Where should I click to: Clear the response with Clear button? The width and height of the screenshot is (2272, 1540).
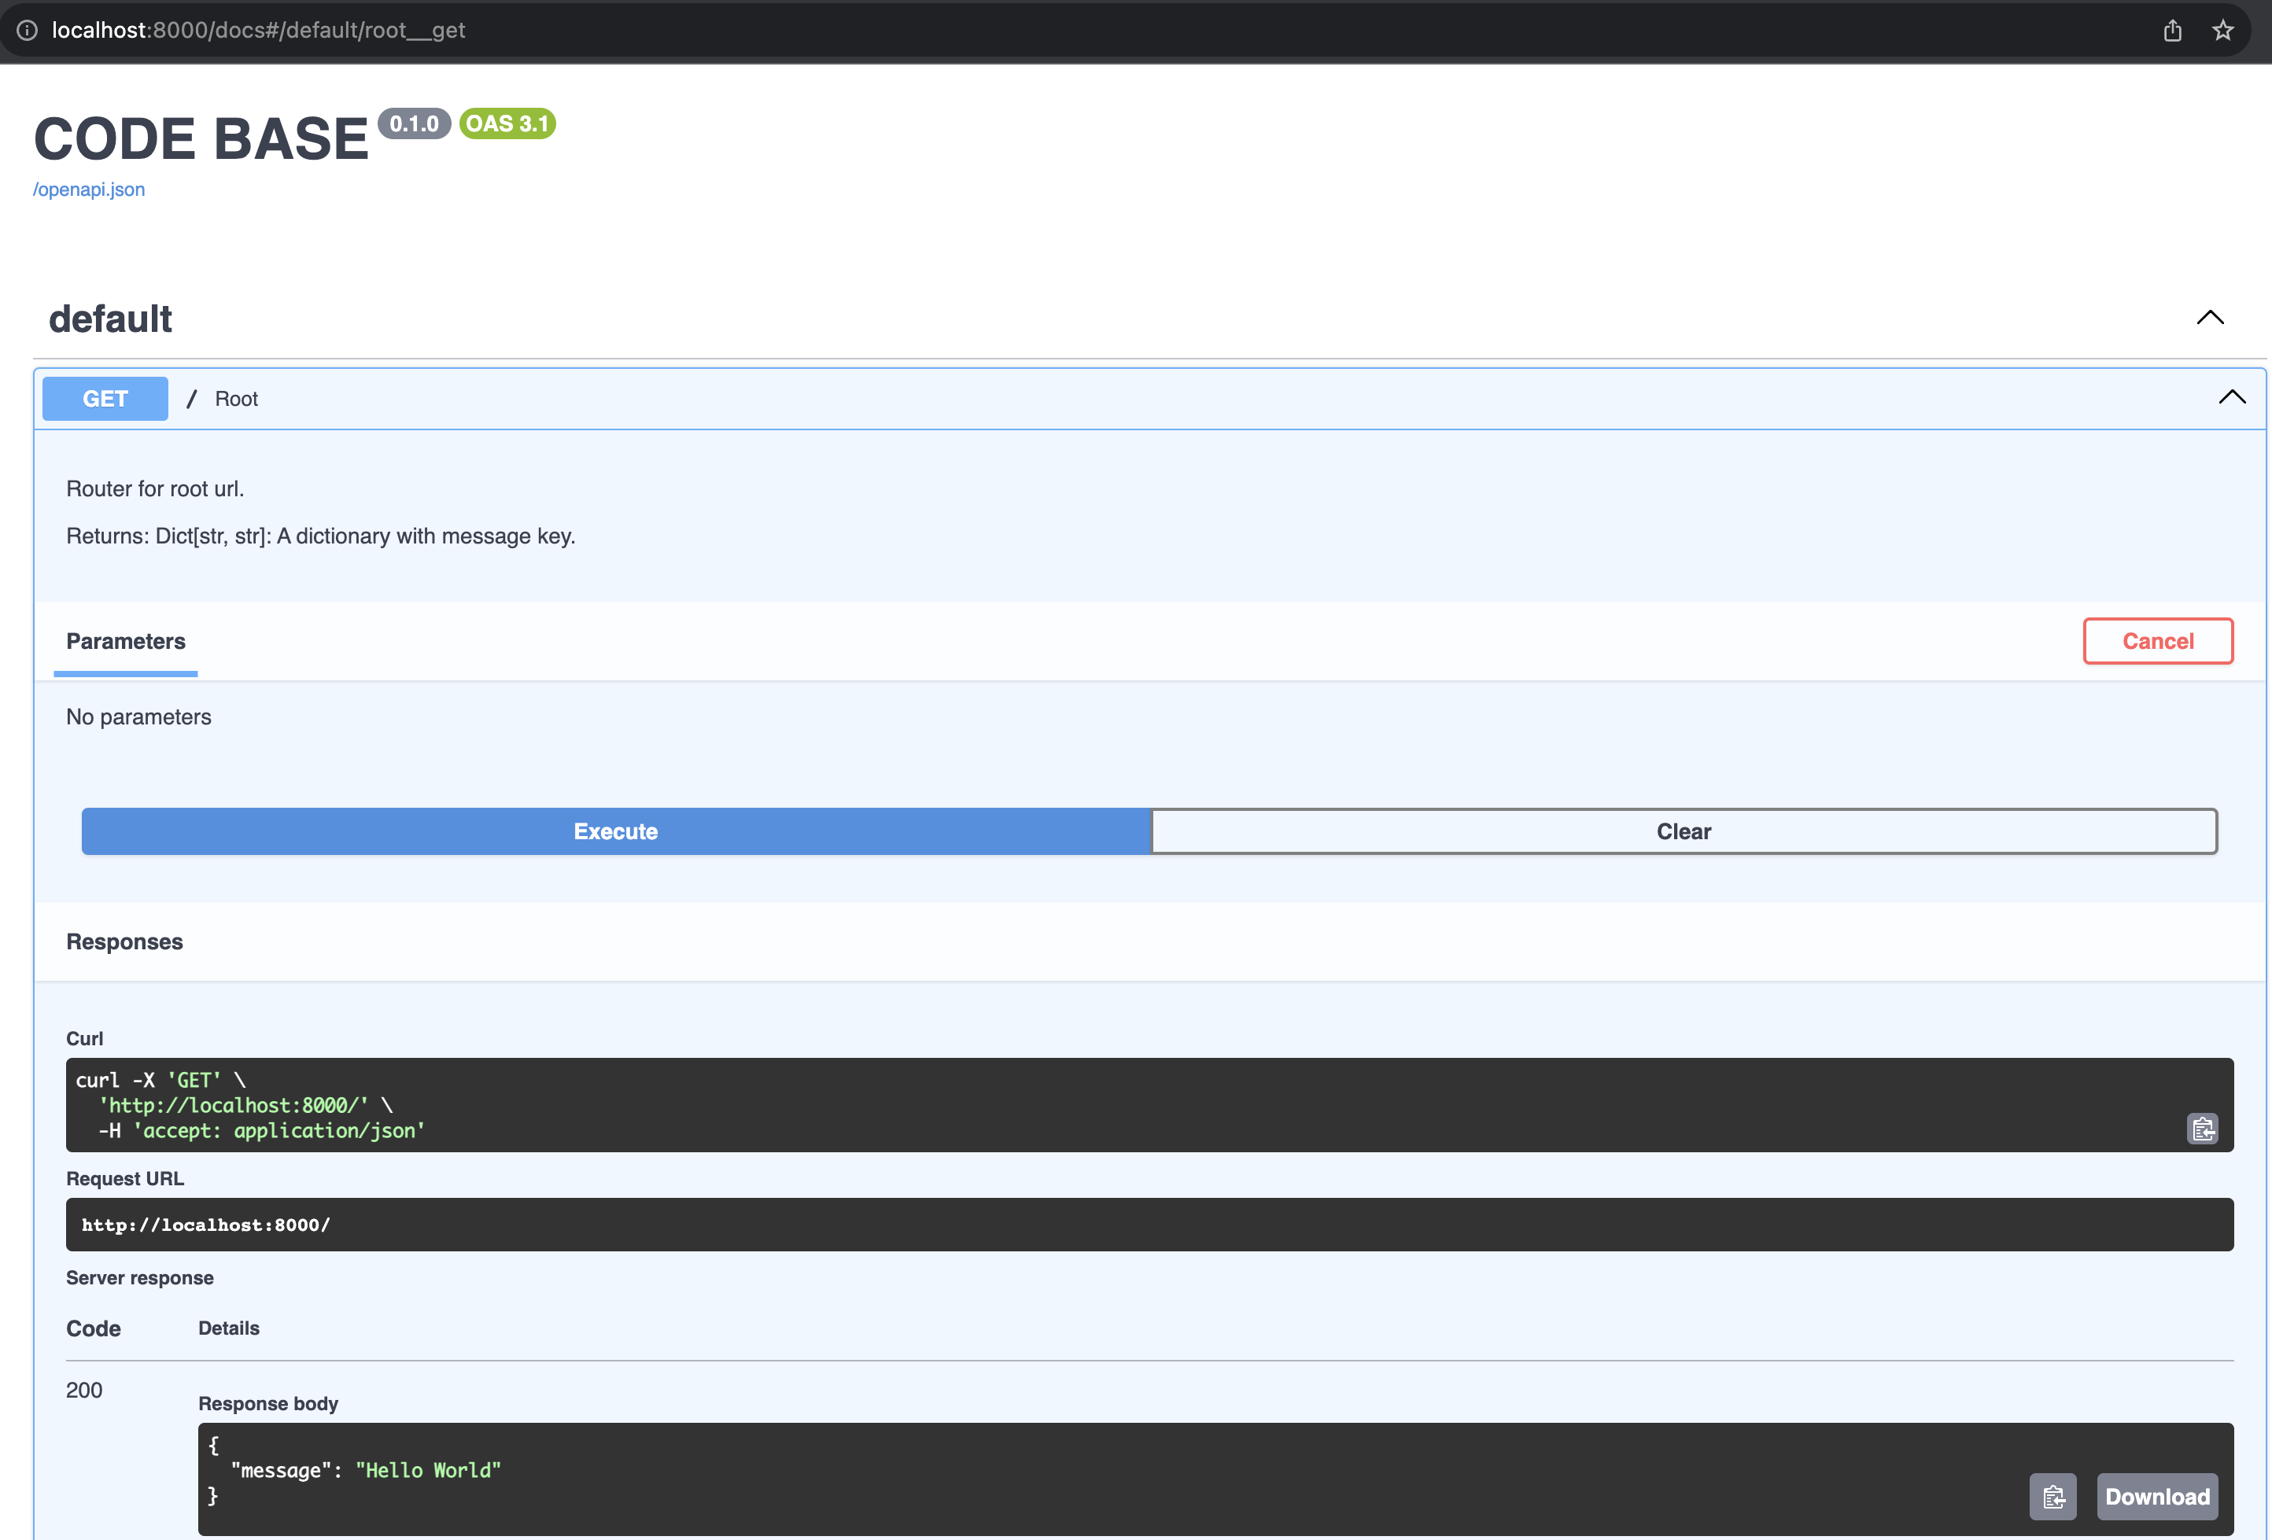click(1684, 831)
